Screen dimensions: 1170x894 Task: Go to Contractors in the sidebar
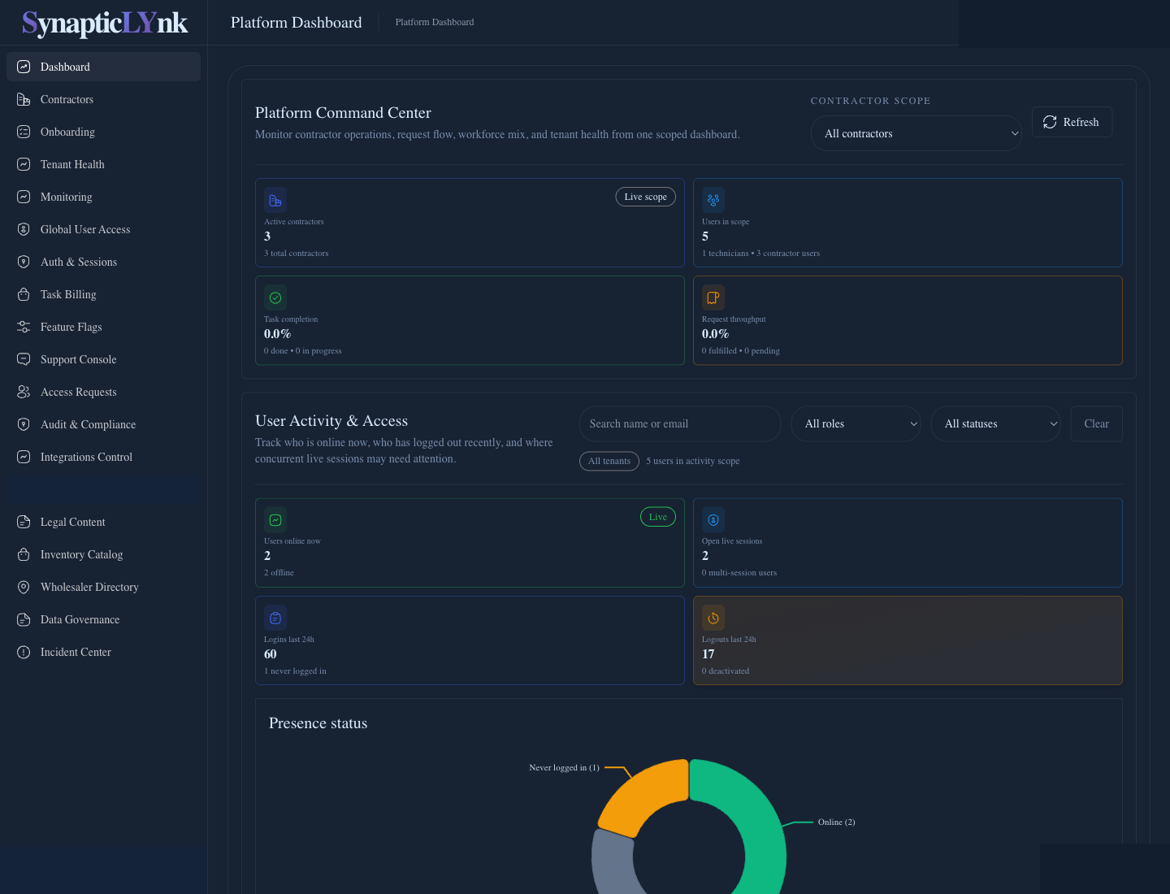[x=103, y=99]
